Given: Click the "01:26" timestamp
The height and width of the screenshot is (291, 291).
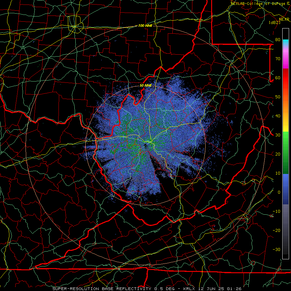Looking at the screenshot, I should [234, 289].
